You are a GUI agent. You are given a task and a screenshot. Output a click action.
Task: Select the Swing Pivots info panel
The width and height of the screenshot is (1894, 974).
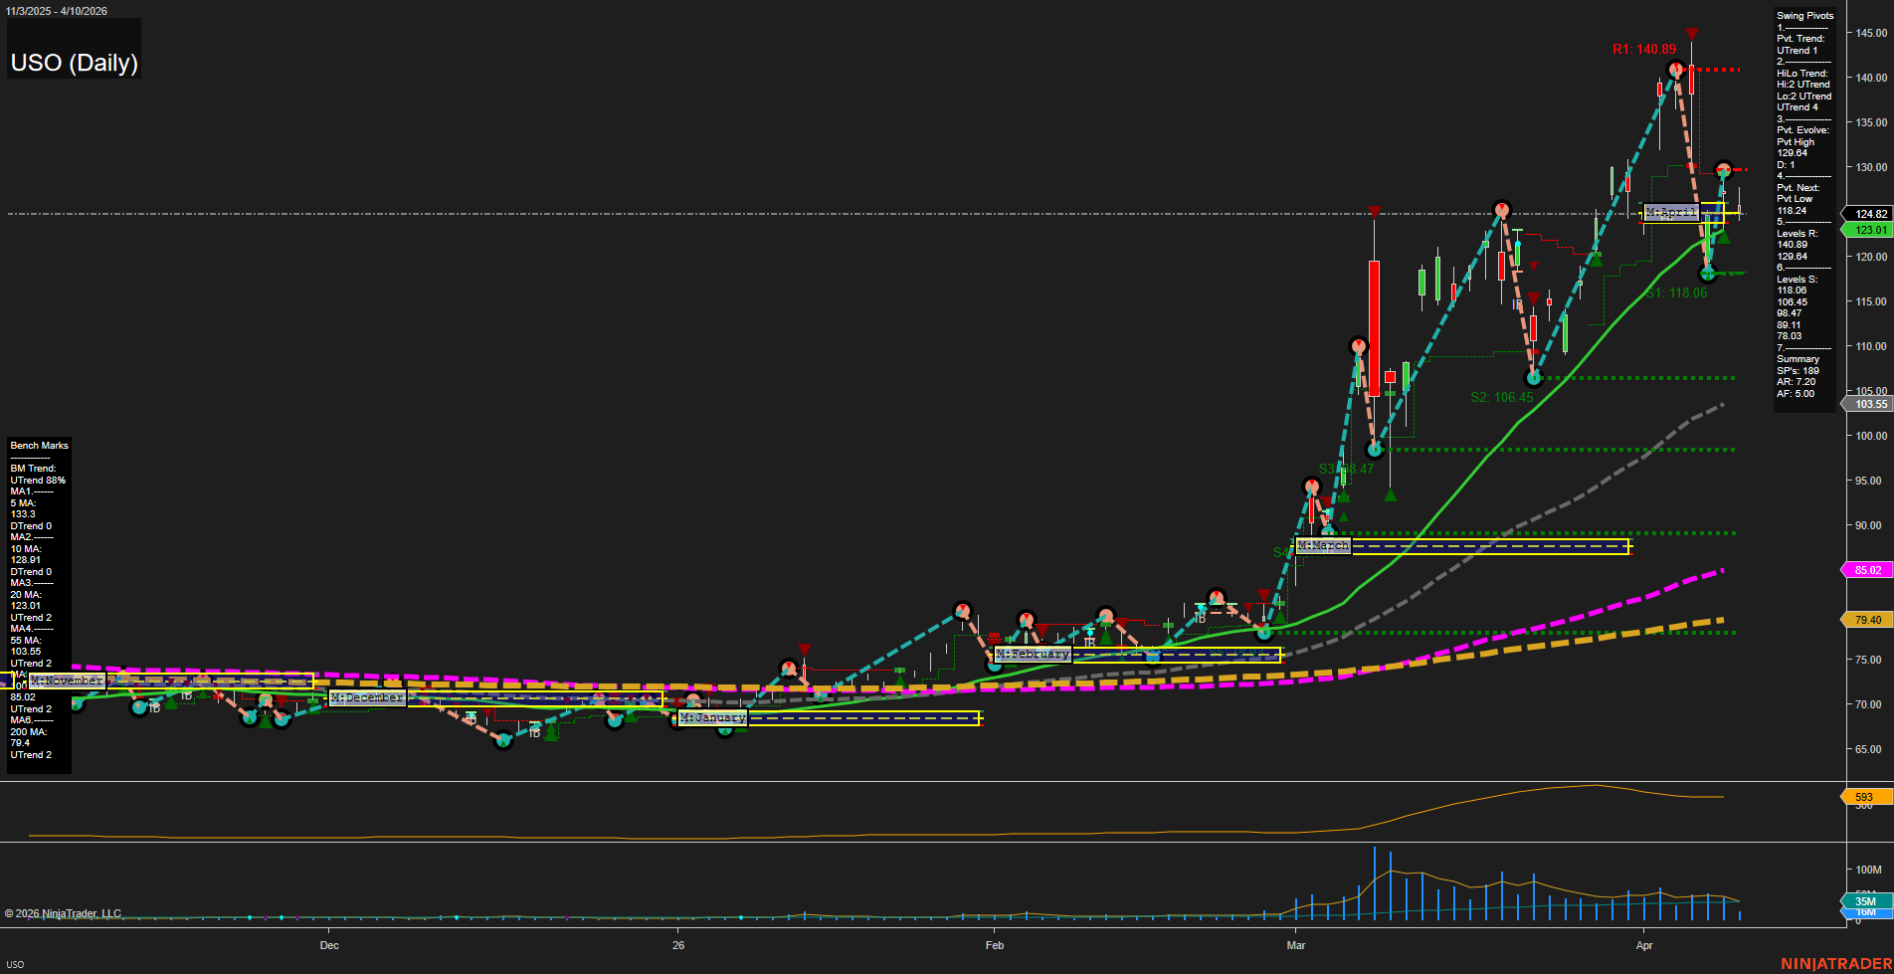coord(1804,206)
